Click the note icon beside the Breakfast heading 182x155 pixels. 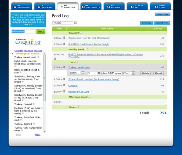81,32
